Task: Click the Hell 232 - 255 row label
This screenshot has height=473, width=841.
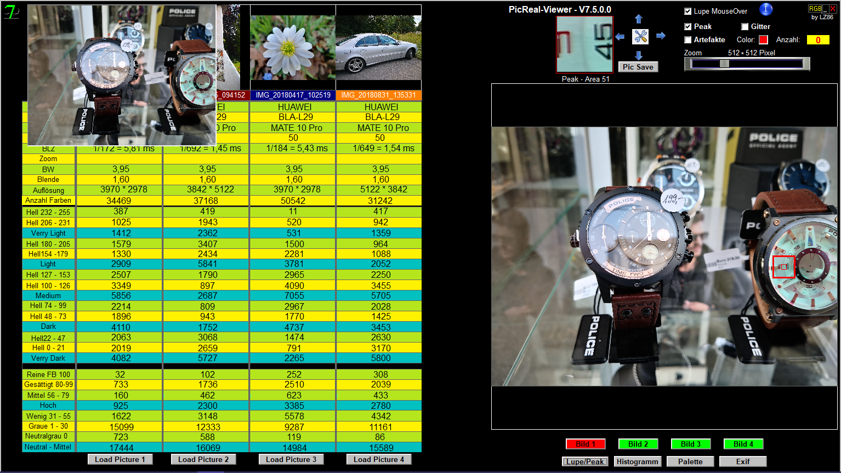Action: point(48,212)
